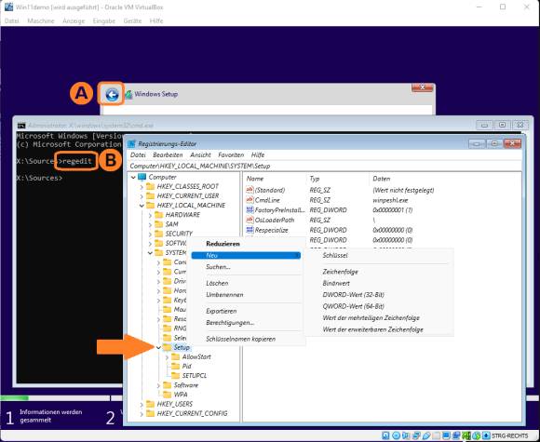Expand the SAM key chevron
The width and height of the screenshot is (540, 442).
(x=150, y=224)
